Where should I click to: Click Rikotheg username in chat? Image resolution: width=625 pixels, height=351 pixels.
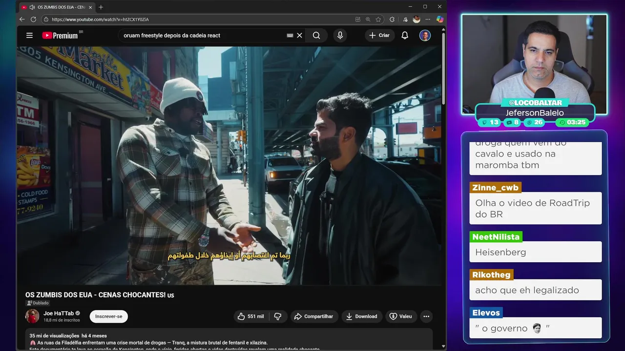pos(491,275)
